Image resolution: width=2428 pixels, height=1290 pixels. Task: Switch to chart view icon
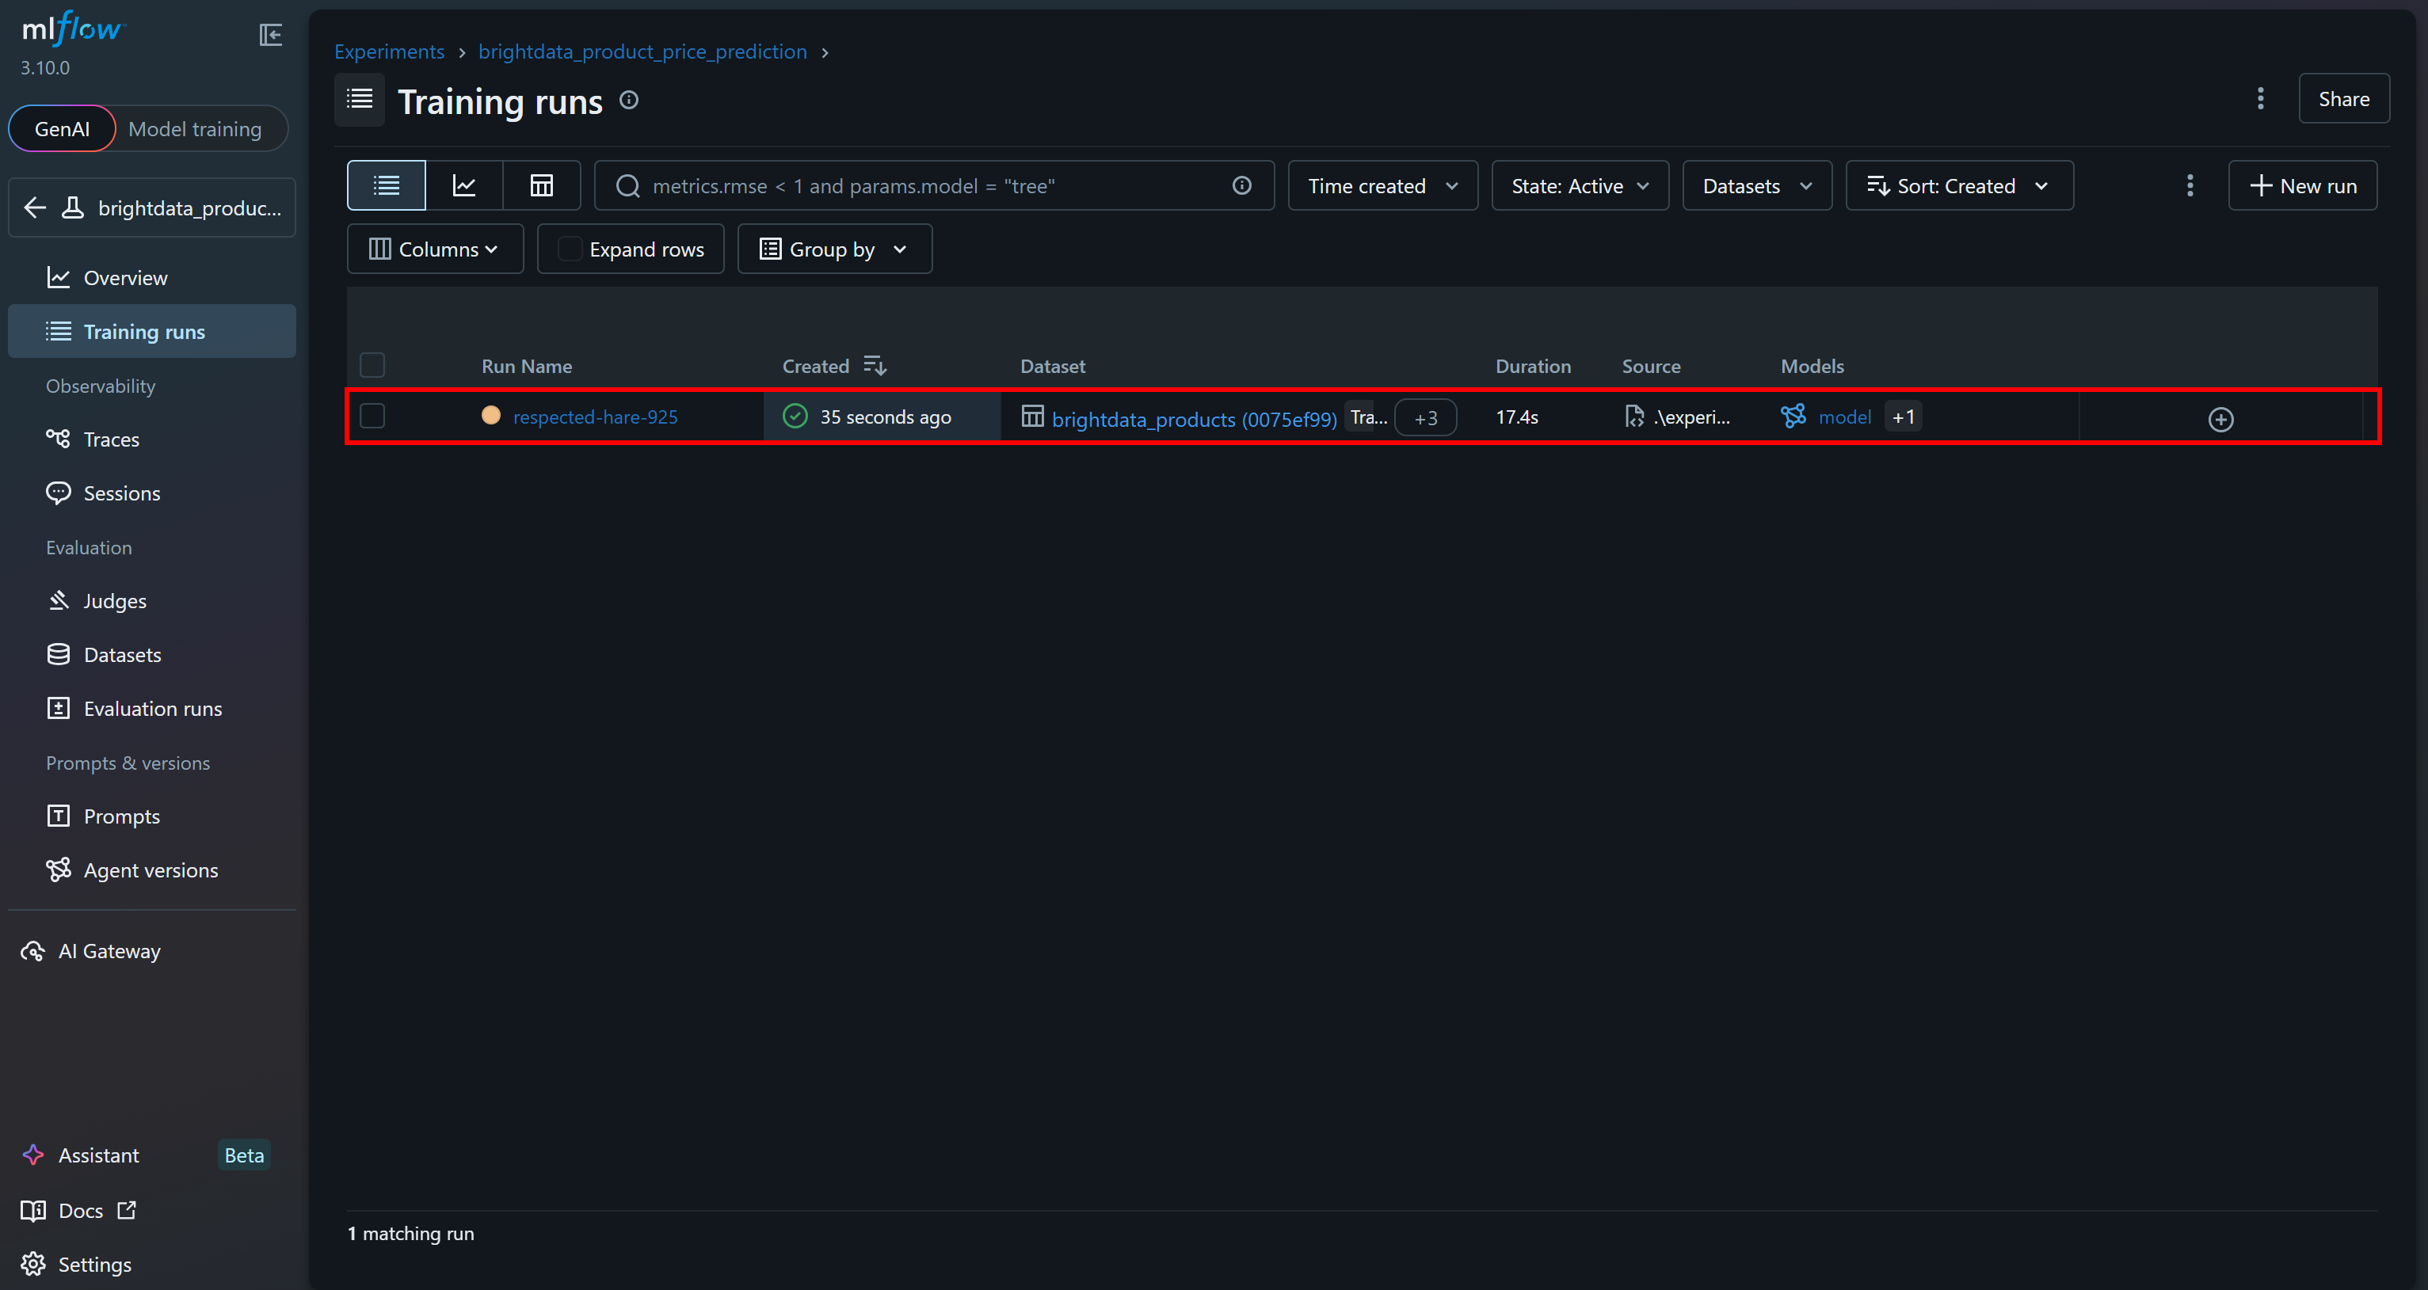[463, 185]
